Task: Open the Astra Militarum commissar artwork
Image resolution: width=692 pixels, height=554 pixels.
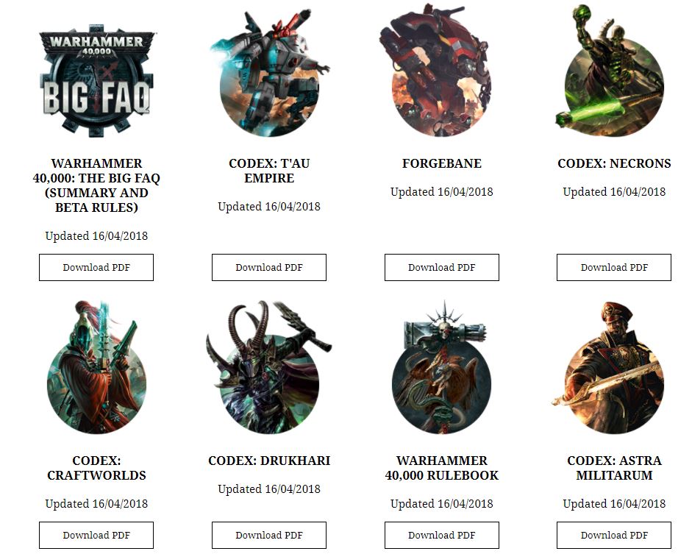Action: pos(609,367)
